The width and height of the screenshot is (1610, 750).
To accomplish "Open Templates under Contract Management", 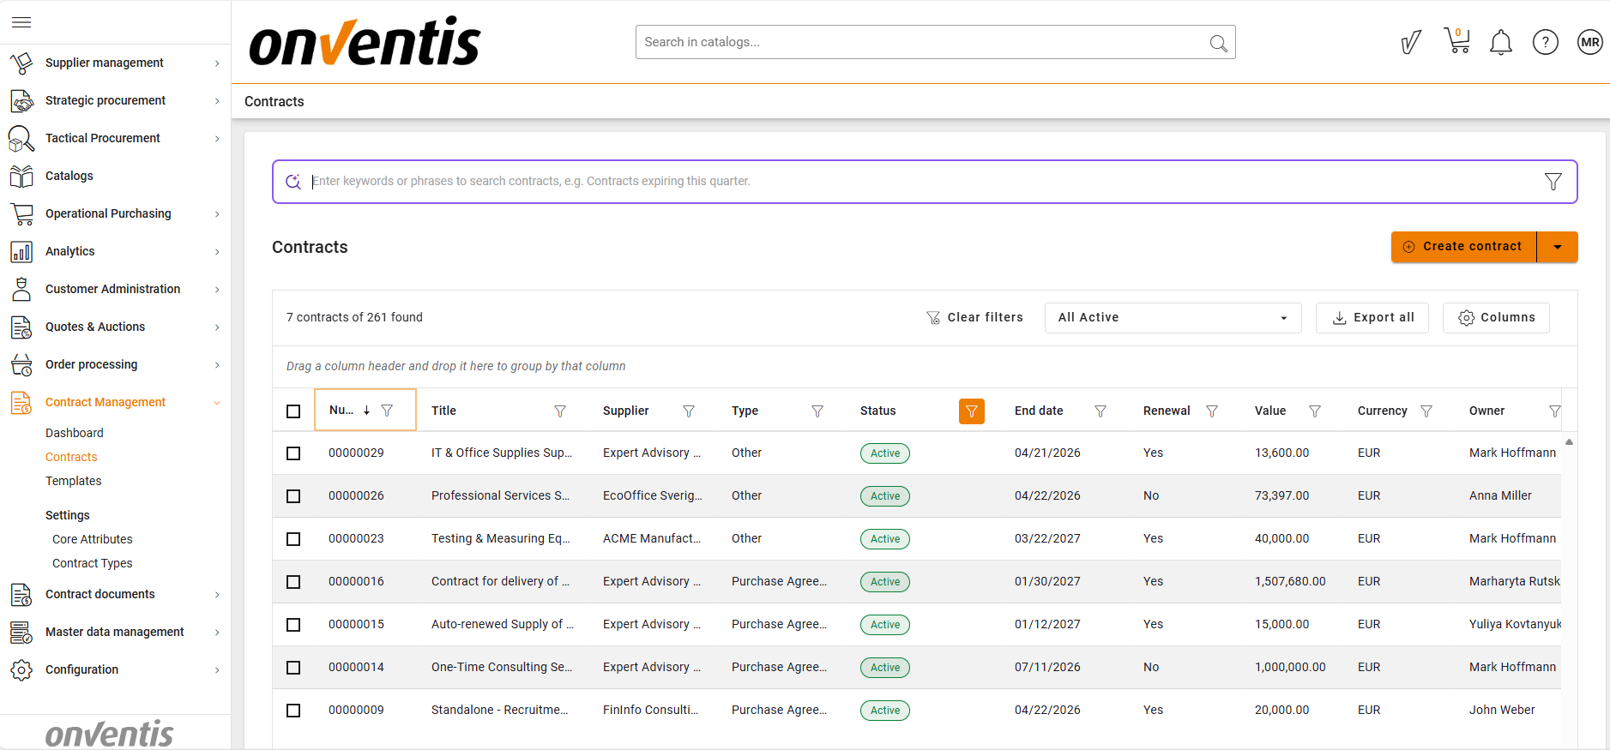I will tap(74, 481).
